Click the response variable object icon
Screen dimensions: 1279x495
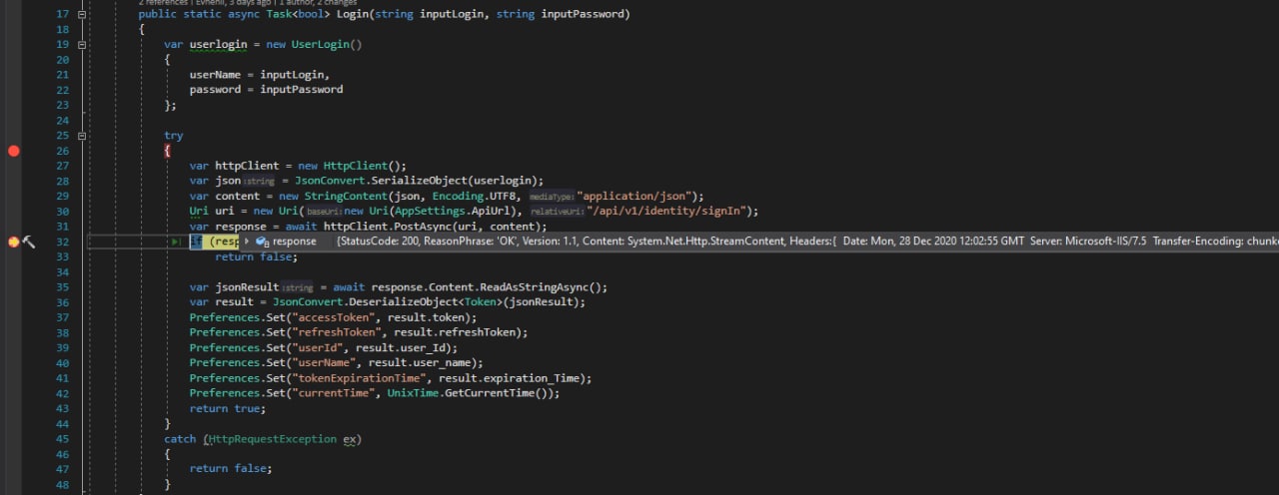tap(262, 242)
